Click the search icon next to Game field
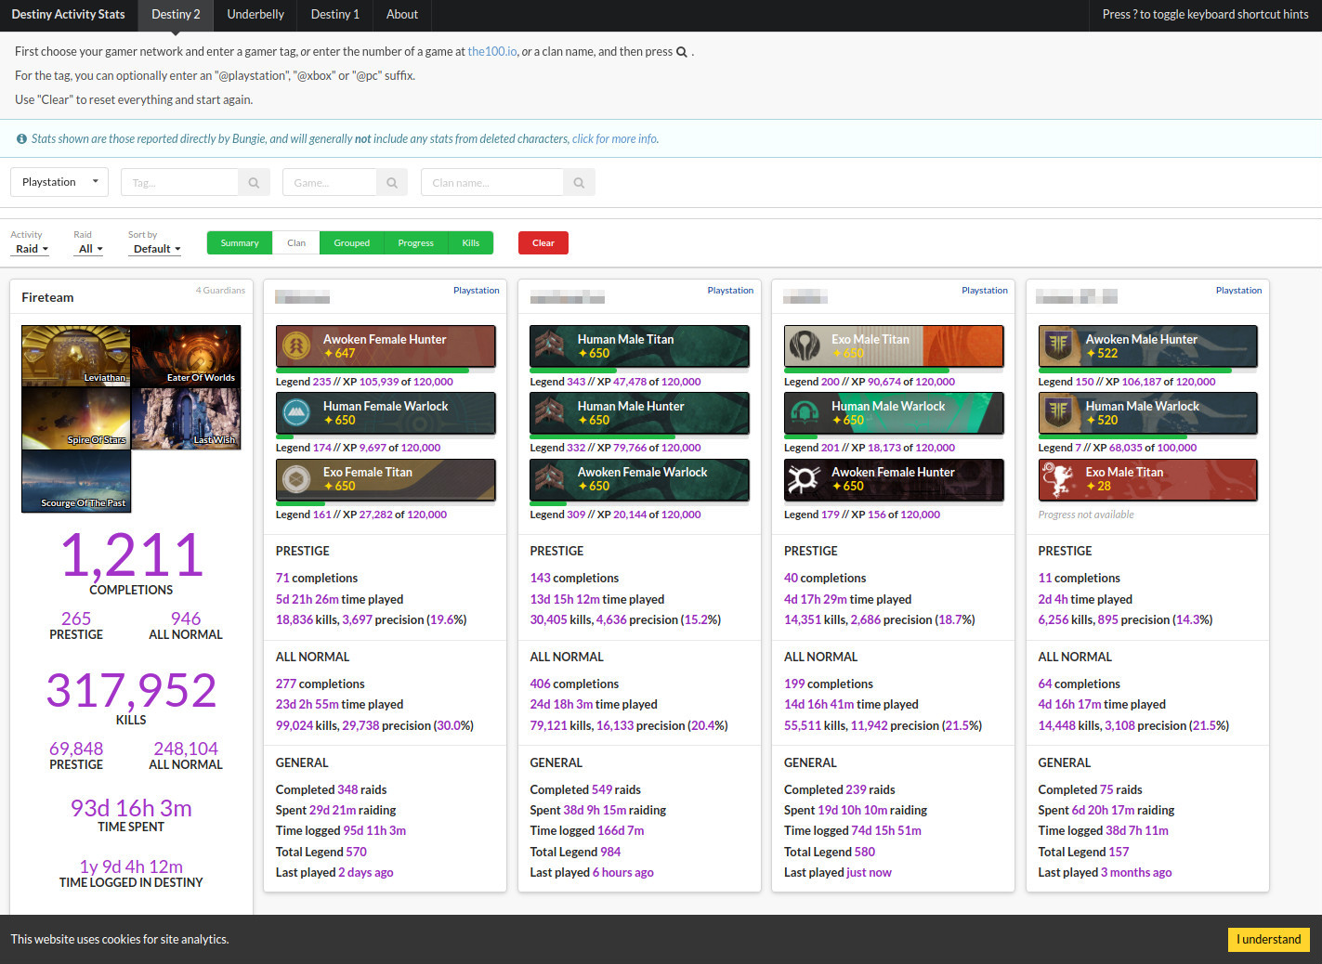This screenshot has width=1322, height=964. click(392, 183)
